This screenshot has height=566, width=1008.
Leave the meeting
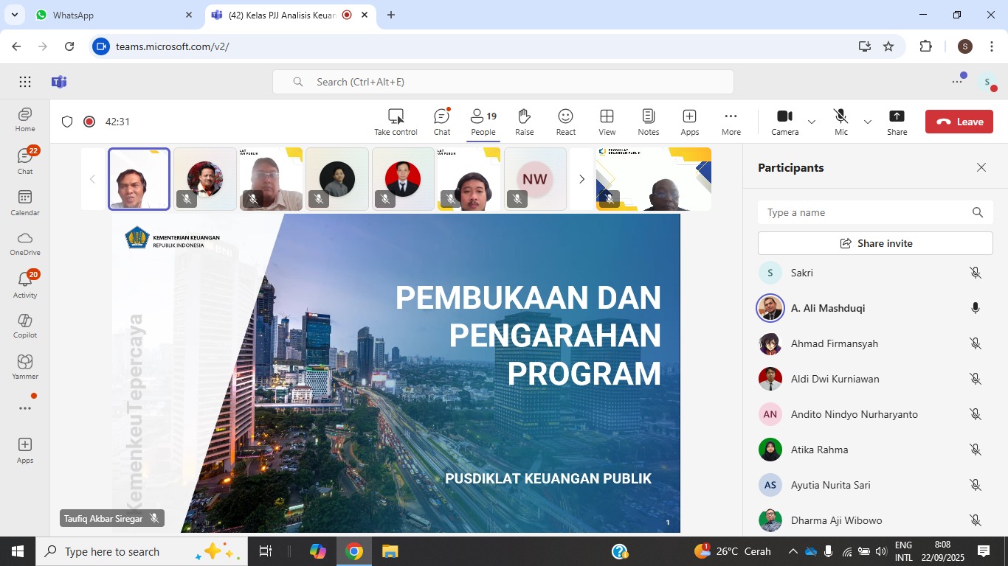coord(959,122)
